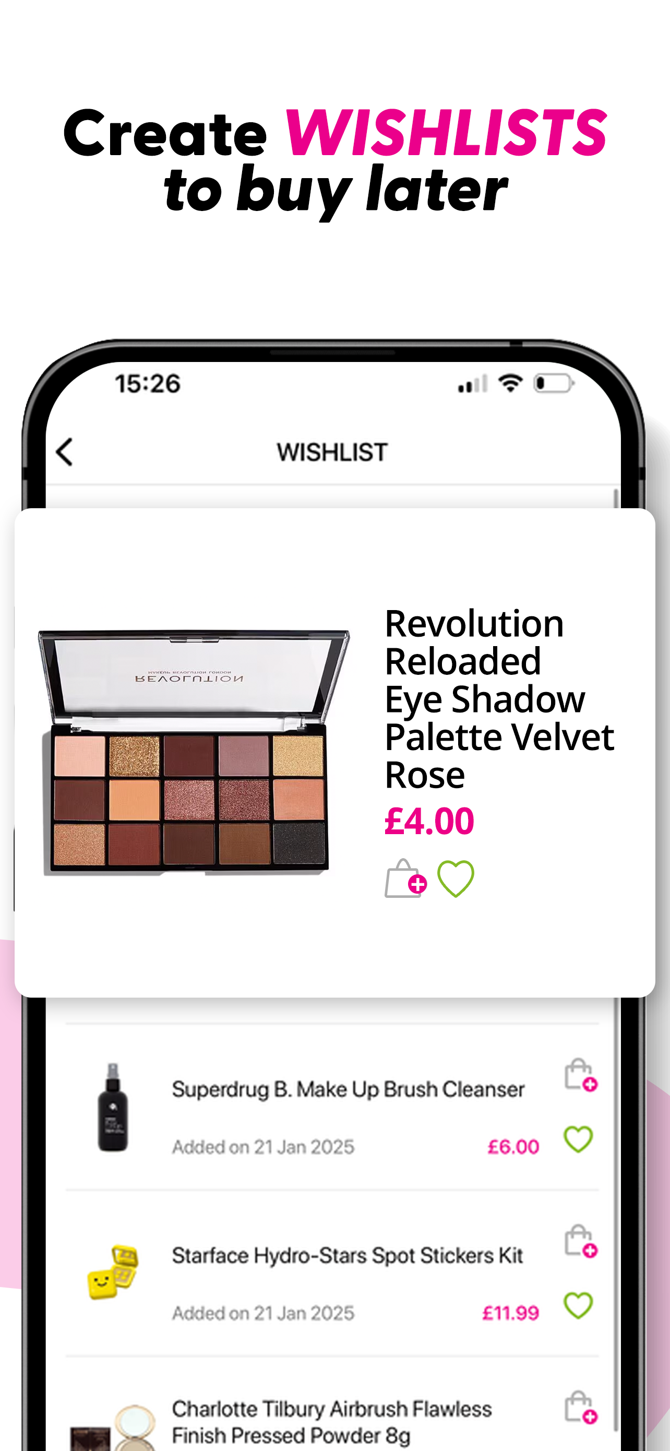Add Charlotte Tilbury Pressed Powder to basket
The width and height of the screenshot is (670, 1451).
pos(581,1407)
